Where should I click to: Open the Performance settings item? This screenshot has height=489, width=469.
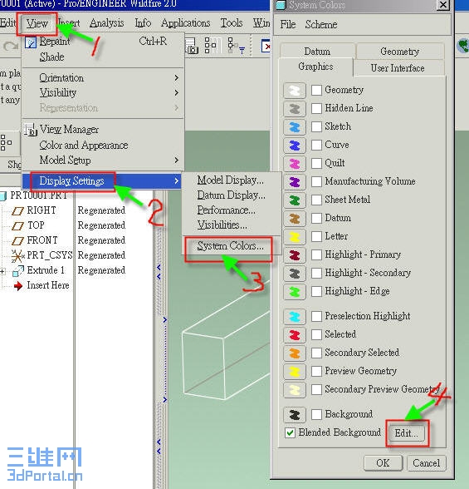(227, 210)
